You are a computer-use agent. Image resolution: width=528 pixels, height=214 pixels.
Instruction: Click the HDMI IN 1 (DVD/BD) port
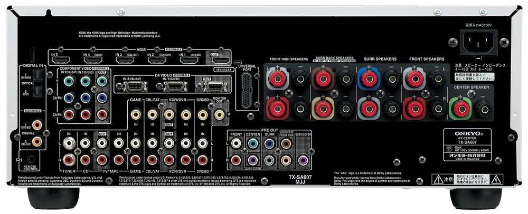tap(189, 61)
